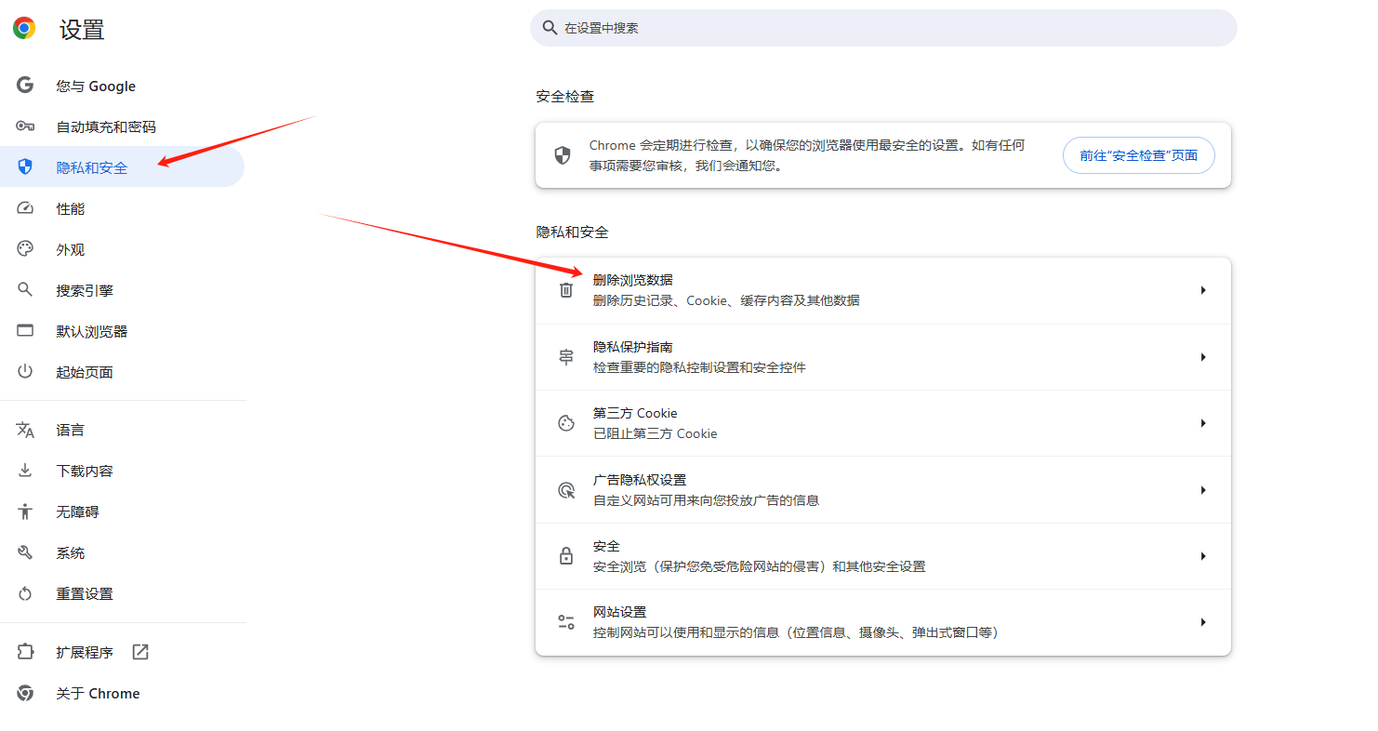Switch to 搜索引擎 settings
Image resolution: width=1378 pixels, height=731 pixels.
(122, 290)
